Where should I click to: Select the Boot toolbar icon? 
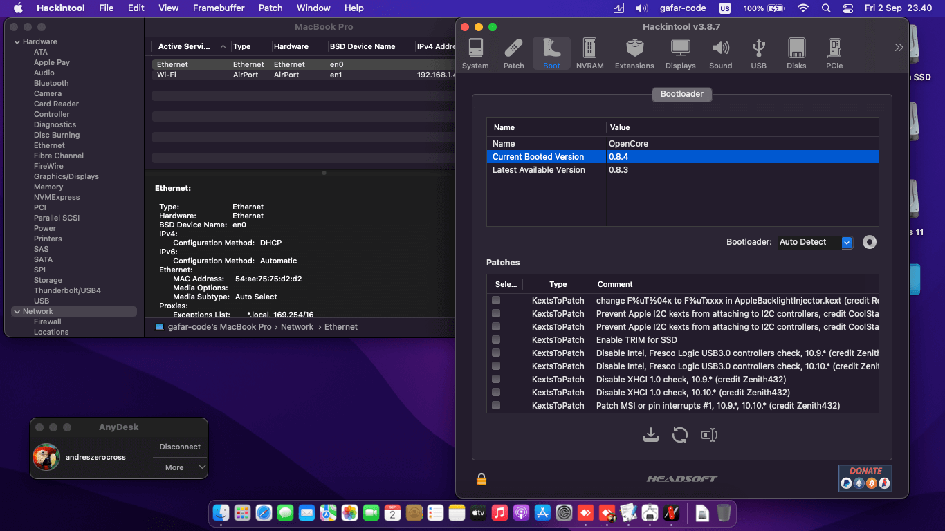tap(551, 54)
